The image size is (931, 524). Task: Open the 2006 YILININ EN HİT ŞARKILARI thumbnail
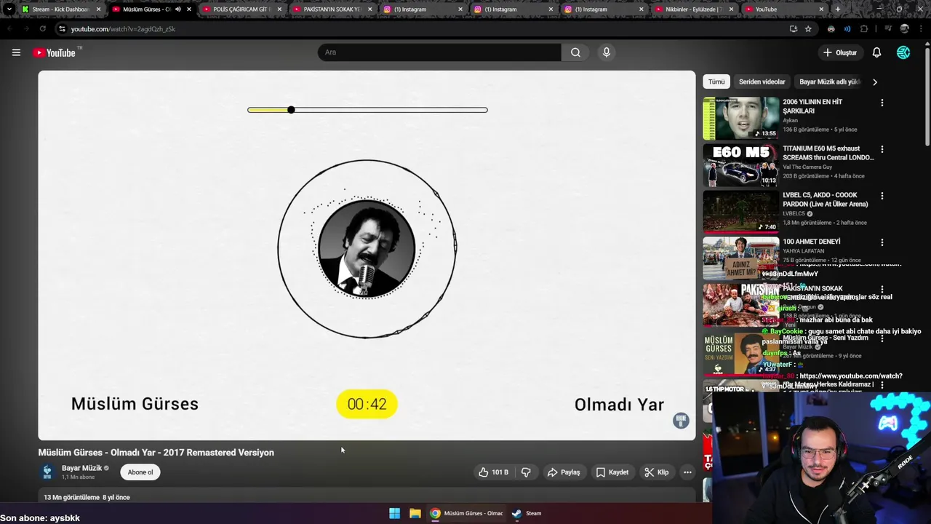741,118
